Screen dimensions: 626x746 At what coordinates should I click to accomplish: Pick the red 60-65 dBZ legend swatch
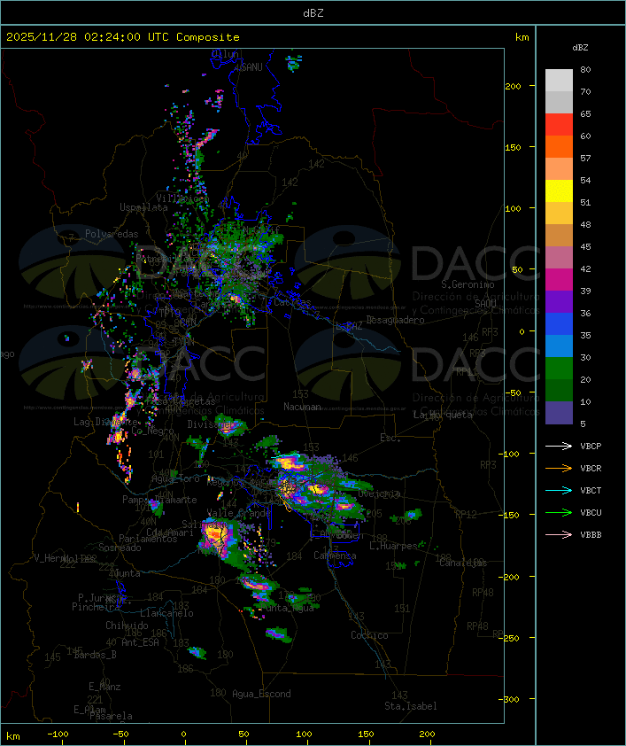point(559,125)
